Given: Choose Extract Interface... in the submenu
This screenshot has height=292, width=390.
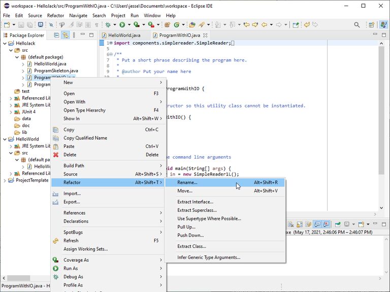Looking at the screenshot, I should click(195, 202).
